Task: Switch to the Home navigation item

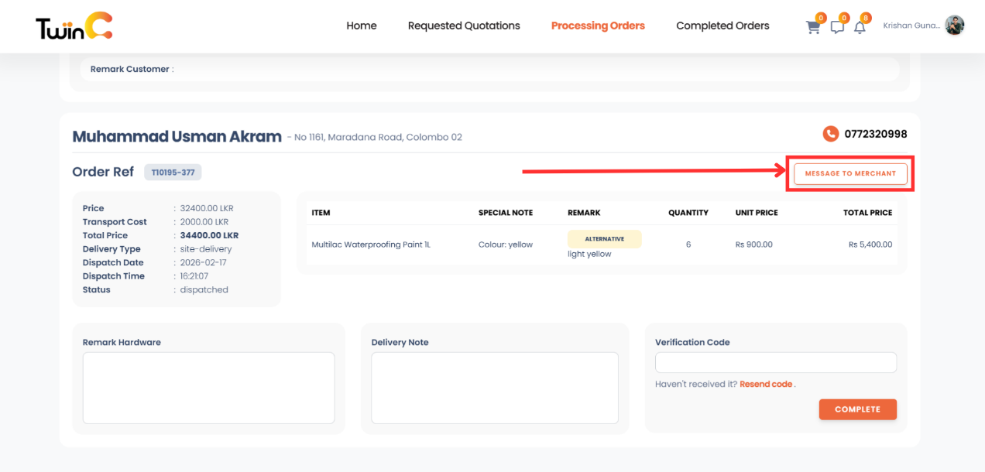Action: tap(361, 26)
